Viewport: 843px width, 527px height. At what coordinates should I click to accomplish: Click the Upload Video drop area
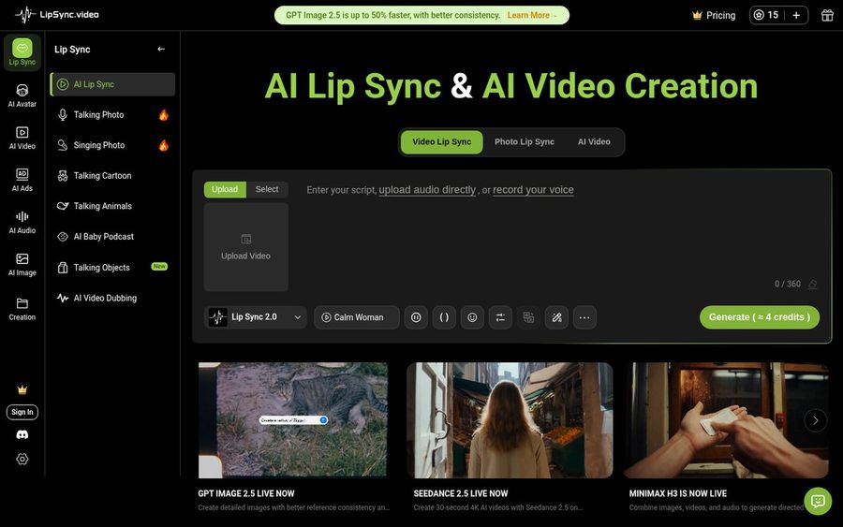[x=245, y=247]
